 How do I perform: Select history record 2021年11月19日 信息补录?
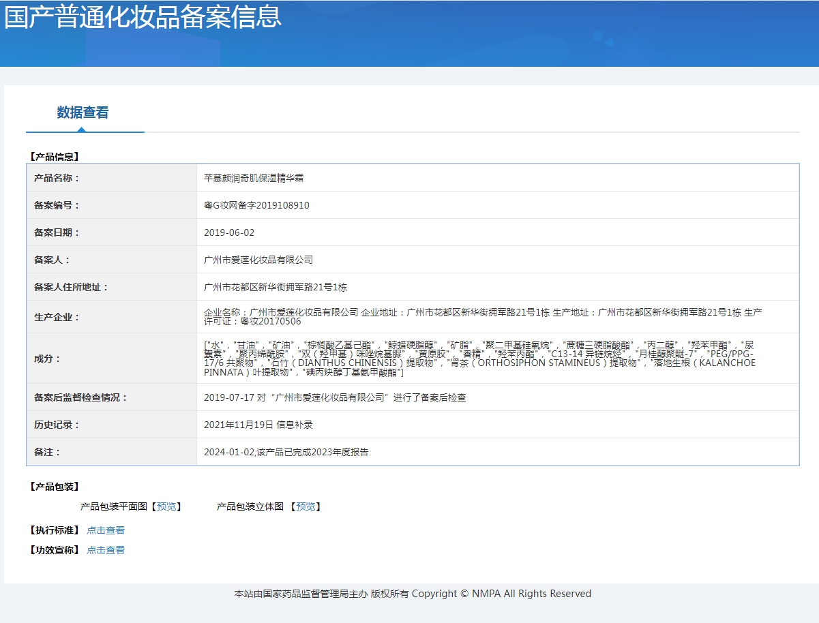[x=258, y=425]
